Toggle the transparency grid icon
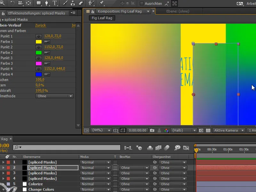The height and width of the screenshot is (192, 256). click(x=208, y=130)
